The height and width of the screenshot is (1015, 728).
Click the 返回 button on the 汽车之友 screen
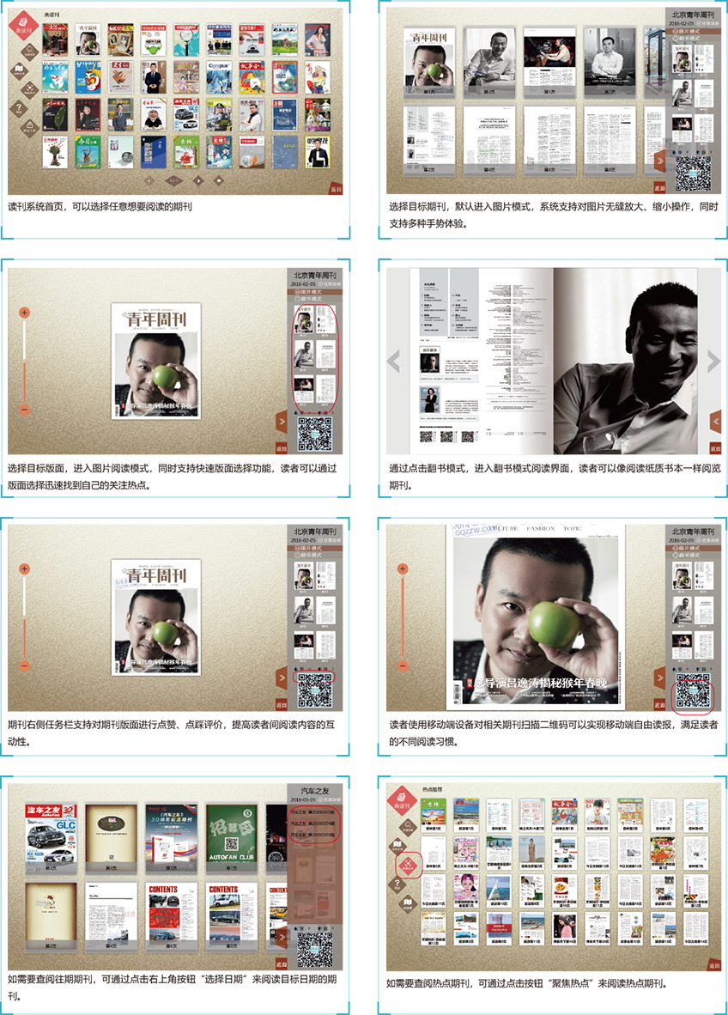pyautogui.click(x=282, y=963)
